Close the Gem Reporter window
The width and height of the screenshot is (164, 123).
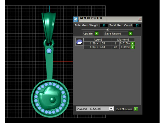[x=140, y=19]
